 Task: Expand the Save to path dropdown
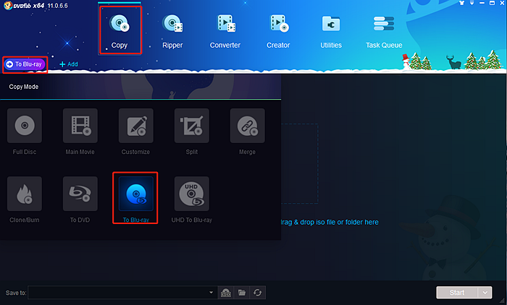click(x=211, y=293)
